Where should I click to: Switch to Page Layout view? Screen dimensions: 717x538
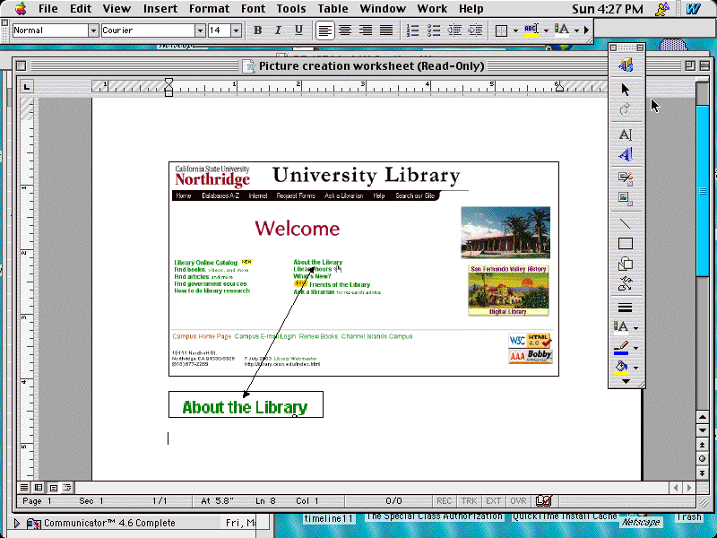(x=53, y=488)
